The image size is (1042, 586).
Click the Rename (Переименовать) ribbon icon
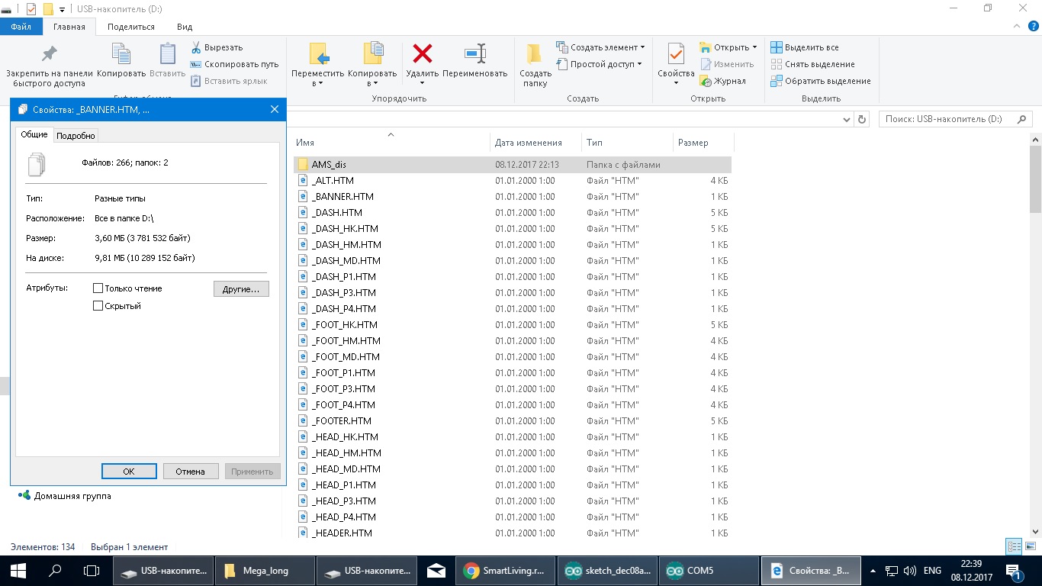[x=474, y=54]
